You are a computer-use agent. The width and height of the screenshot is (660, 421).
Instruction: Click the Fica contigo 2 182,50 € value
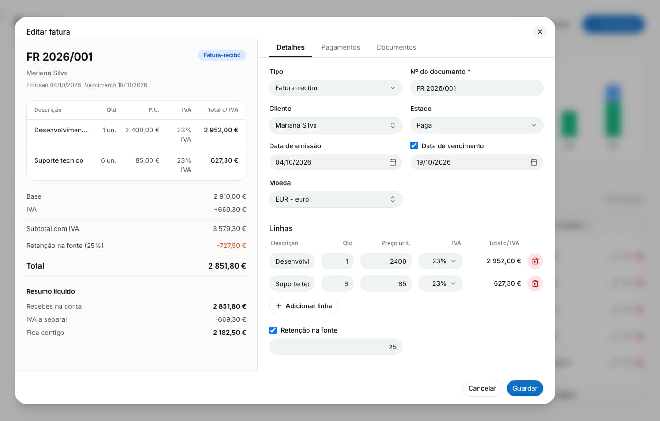click(x=229, y=333)
